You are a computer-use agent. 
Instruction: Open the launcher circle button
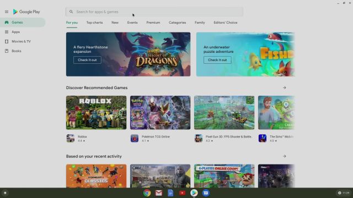tap(5, 193)
